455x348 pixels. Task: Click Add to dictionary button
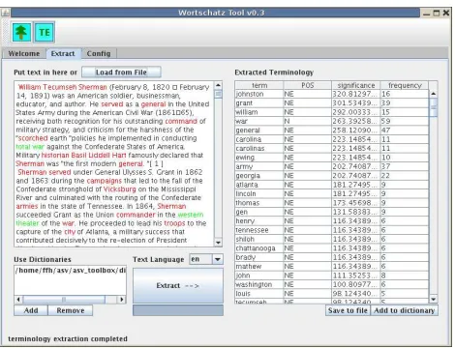(x=404, y=310)
